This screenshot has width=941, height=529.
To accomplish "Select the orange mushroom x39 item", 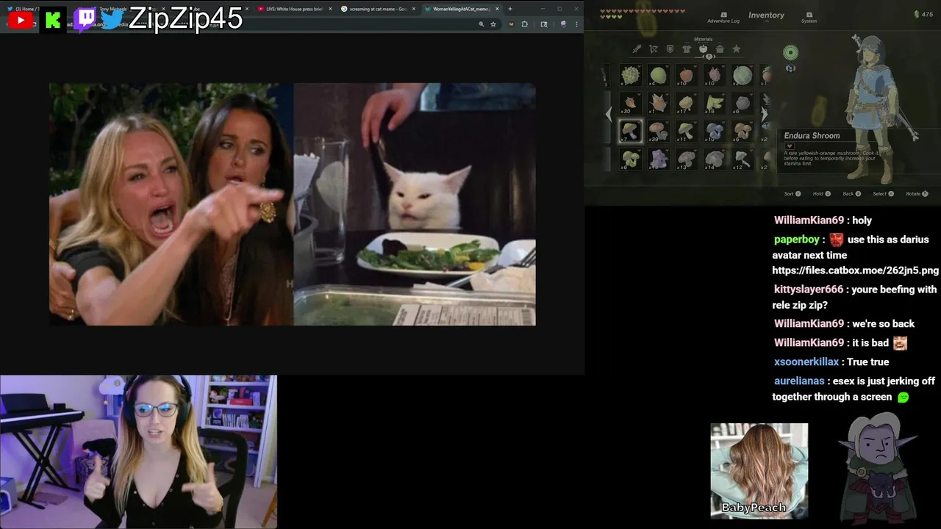I will tap(658, 131).
